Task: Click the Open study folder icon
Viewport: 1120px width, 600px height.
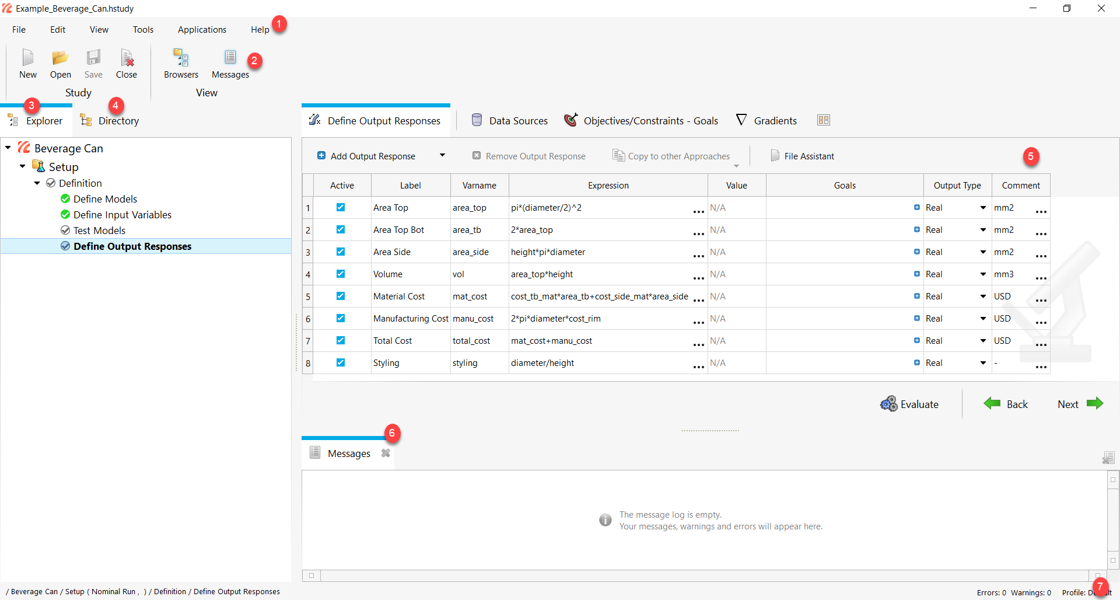Action: [60, 58]
